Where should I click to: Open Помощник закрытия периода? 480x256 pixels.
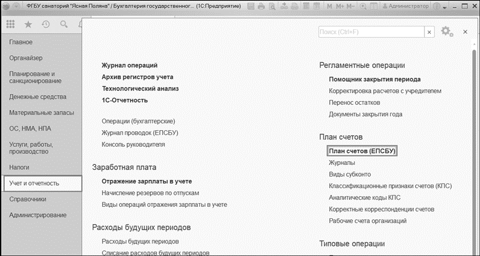[375, 79]
